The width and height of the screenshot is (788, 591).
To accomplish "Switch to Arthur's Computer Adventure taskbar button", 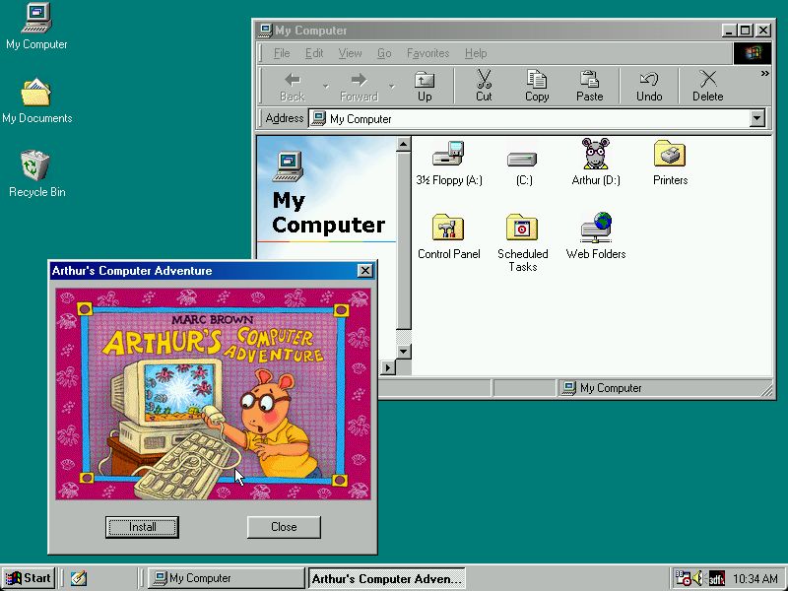I will [x=386, y=578].
